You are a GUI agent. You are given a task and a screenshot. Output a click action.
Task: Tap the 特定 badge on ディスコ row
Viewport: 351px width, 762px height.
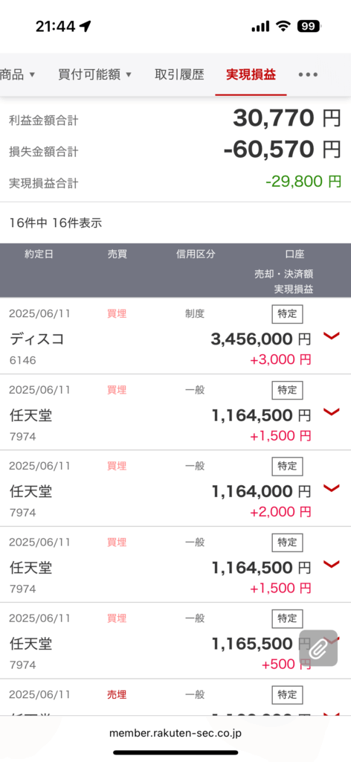coord(287,314)
